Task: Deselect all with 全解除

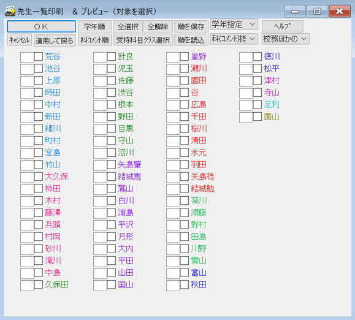Action: point(158,26)
